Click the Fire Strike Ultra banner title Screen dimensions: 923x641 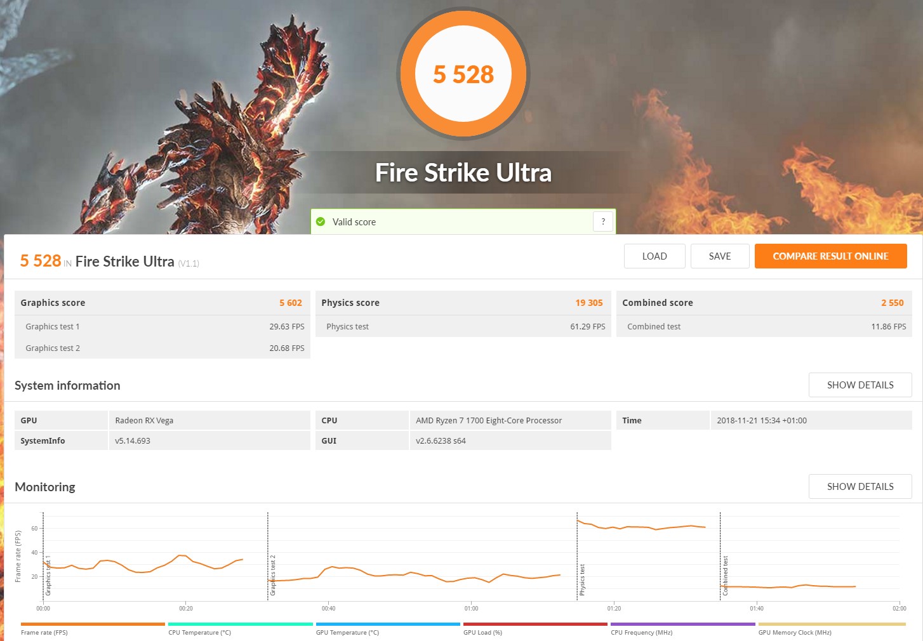(x=463, y=173)
